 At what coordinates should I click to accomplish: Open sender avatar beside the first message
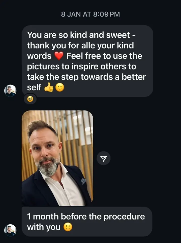click(10, 91)
